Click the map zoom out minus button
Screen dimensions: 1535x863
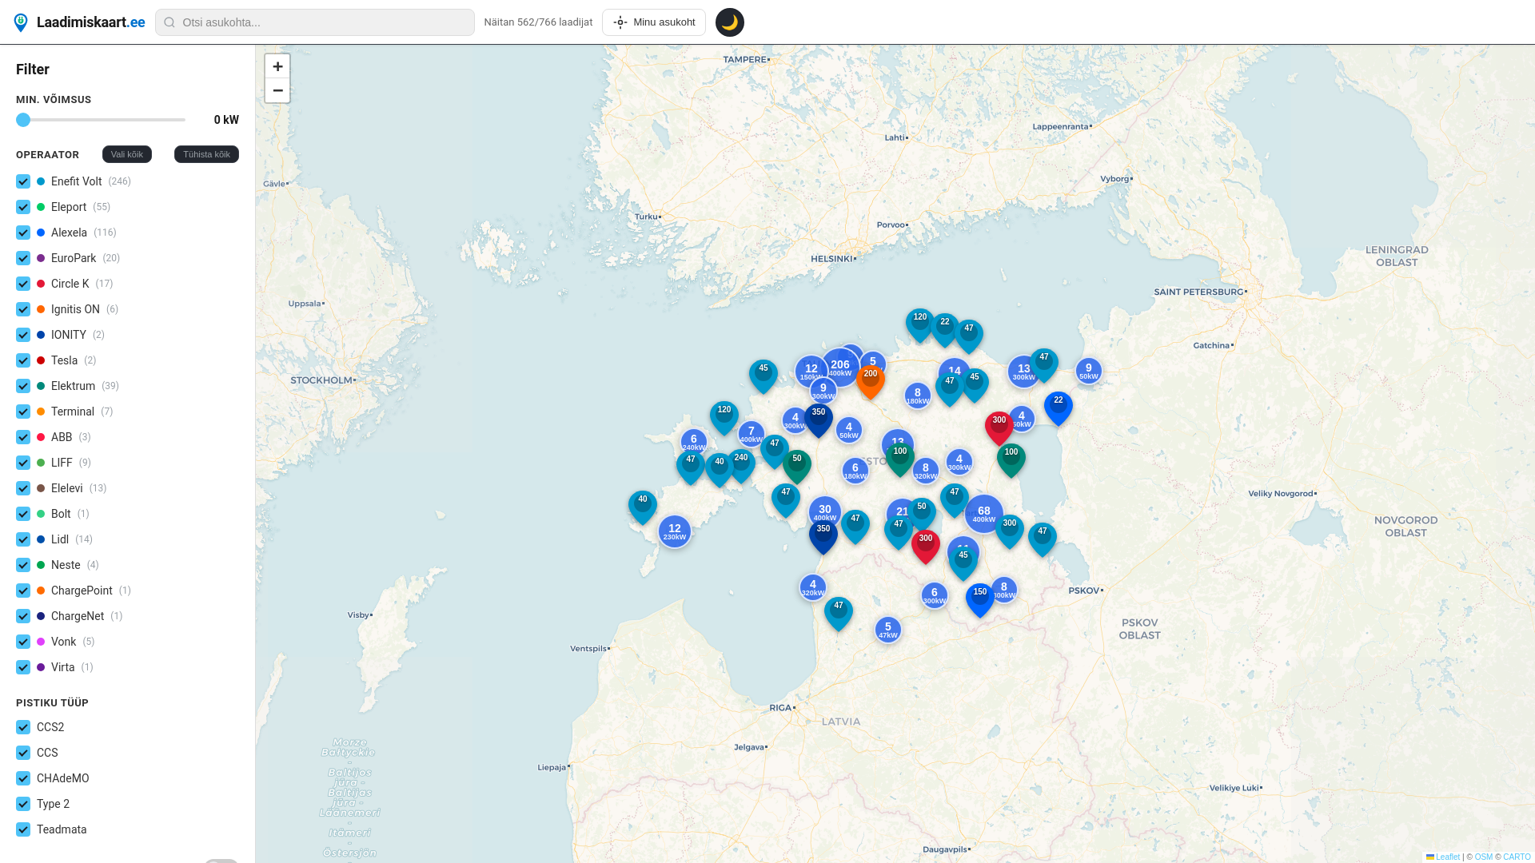coord(277,90)
